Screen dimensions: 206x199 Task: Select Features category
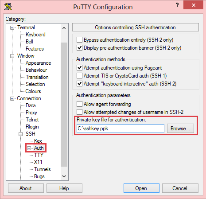click(35, 49)
